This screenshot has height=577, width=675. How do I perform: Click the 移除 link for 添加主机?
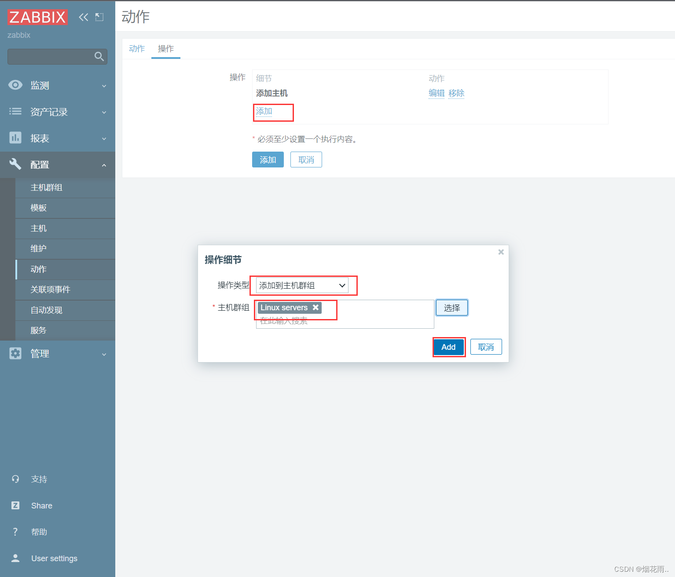456,93
